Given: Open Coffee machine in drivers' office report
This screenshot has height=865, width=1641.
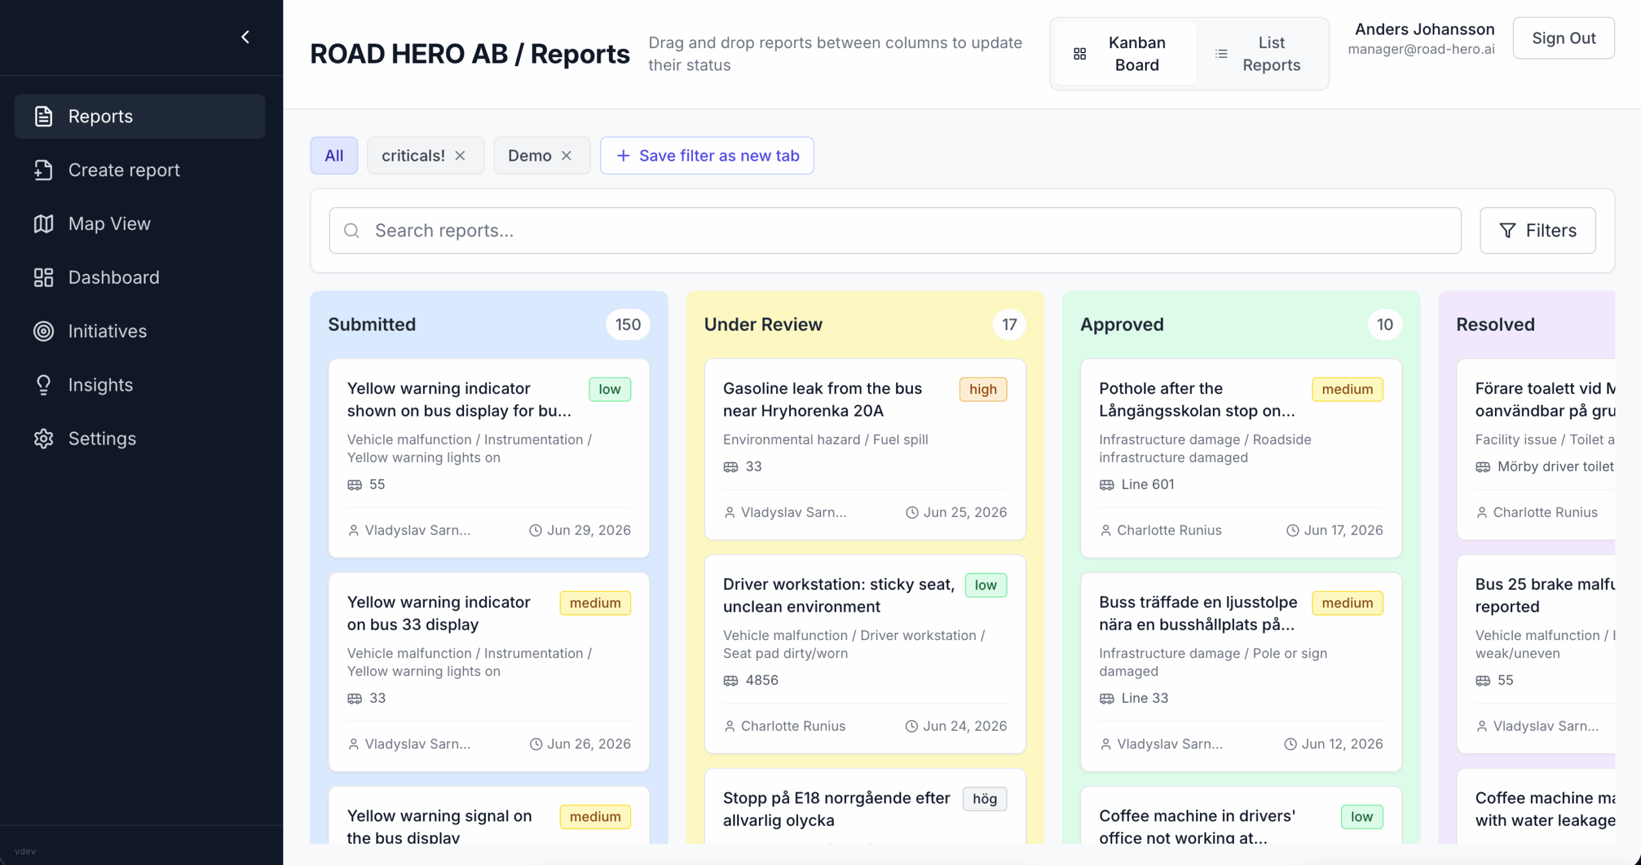Looking at the screenshot, I should (1241, 816).
